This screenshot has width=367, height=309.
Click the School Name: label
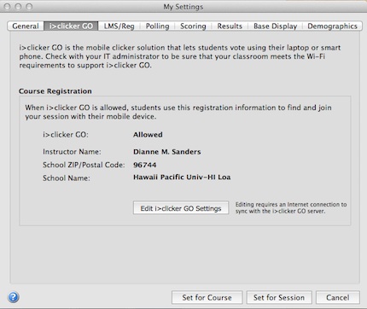tap(67, 178)
